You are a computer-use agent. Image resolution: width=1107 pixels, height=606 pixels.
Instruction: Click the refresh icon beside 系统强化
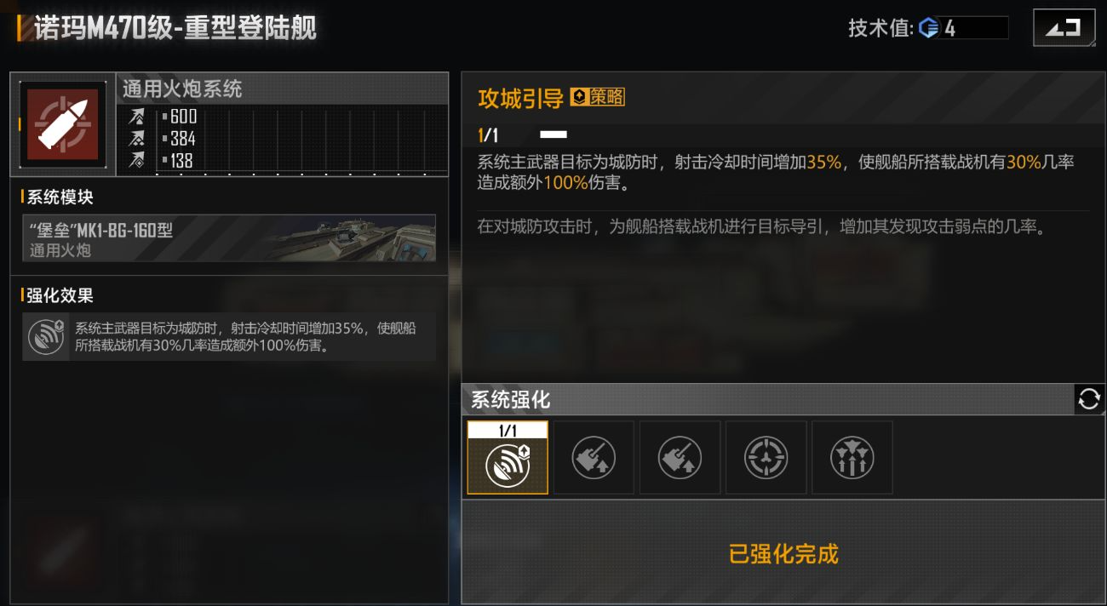tap(1089, 398)
